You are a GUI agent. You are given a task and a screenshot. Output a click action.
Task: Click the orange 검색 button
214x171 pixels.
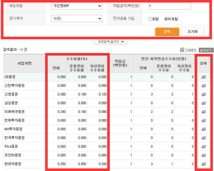(x=167, y=32)
